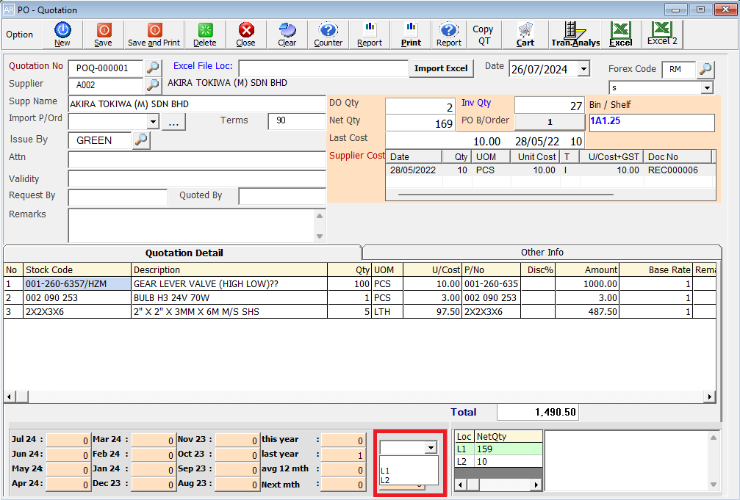Click the Print toolbar icon

[x=411, y=35]
